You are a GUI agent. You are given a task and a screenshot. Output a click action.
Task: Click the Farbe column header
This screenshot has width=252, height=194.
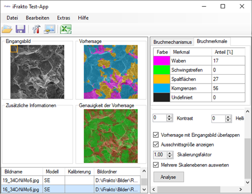(x=162, y=52)
